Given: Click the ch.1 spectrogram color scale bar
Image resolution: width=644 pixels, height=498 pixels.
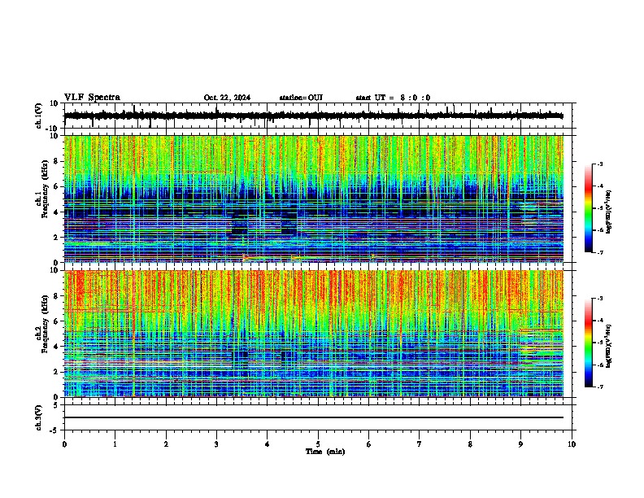Looking at the screenshot, I should pyautogui.click(x=589, y=208).
